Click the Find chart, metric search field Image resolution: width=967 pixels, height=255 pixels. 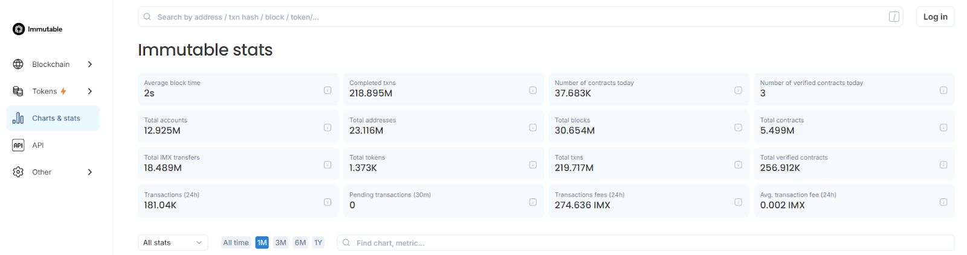coord(645,243)
